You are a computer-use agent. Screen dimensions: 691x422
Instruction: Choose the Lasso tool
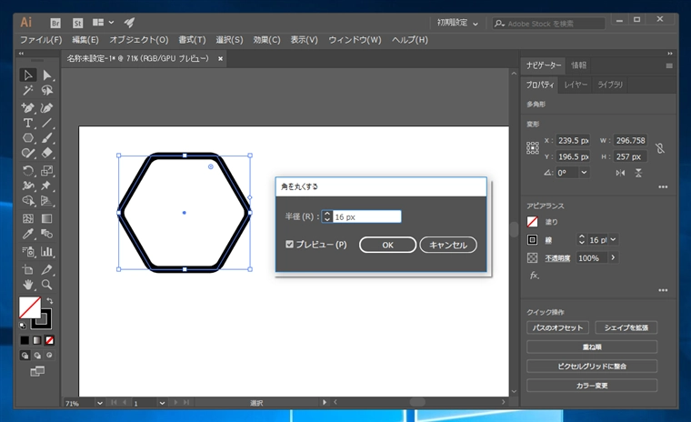[46, 91]
